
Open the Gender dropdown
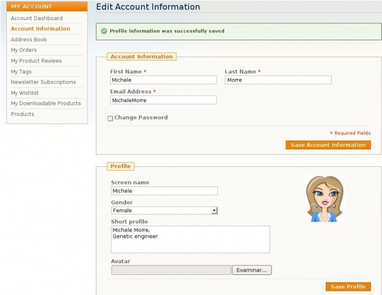164,211
